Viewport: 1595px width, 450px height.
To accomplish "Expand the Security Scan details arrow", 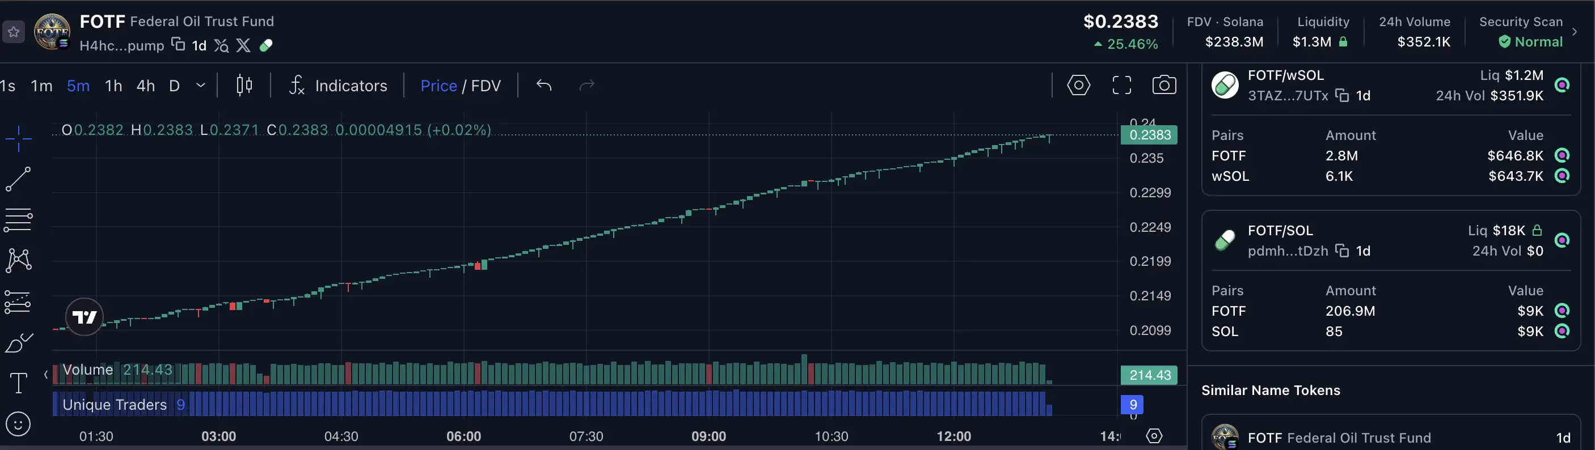I will tap(1575, 31).
